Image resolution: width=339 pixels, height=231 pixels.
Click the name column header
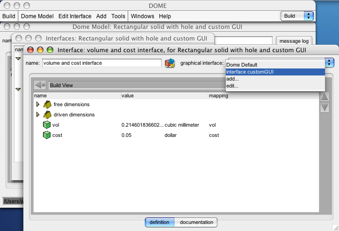point(77,95)
